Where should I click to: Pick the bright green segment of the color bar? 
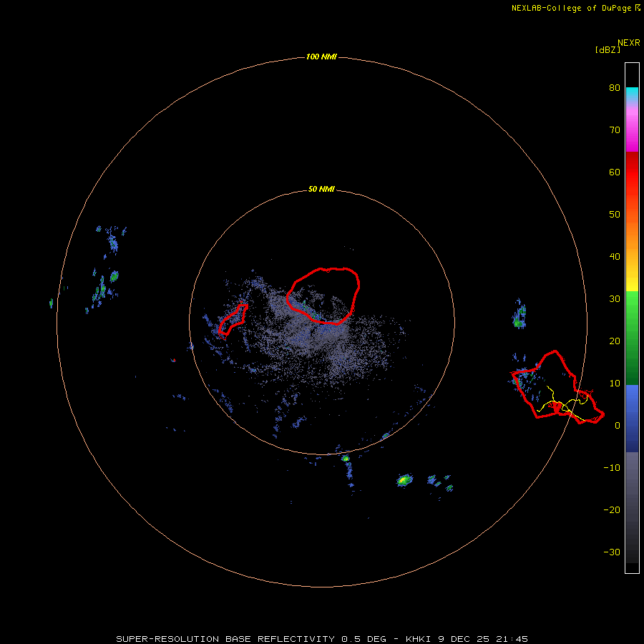pyautogui.click(x=632, y=306)
